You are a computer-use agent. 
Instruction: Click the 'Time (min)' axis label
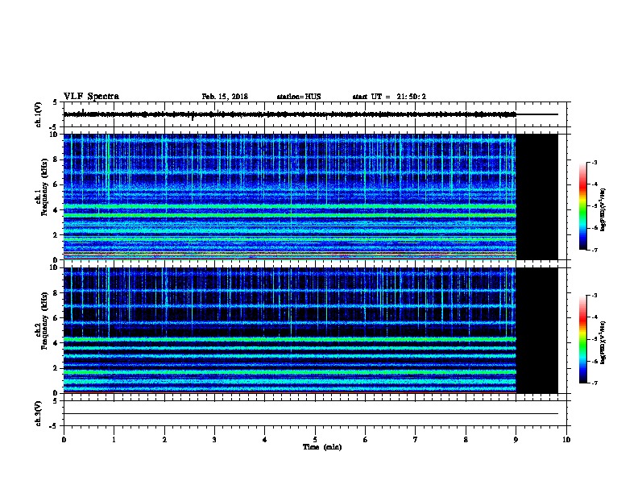tap(322, 447)
